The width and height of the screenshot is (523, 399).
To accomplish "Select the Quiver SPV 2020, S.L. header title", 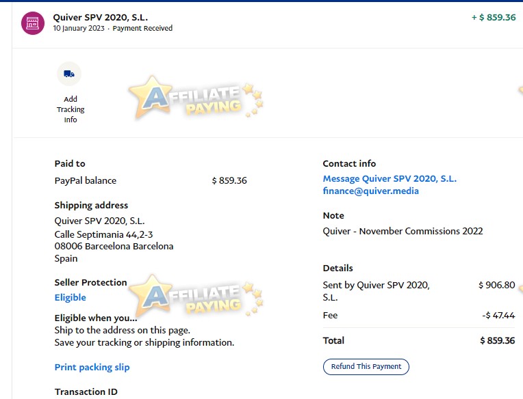I will (101, 17).
